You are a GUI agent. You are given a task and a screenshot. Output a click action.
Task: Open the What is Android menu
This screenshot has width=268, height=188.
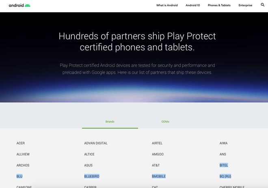click(x=167, y=5)
